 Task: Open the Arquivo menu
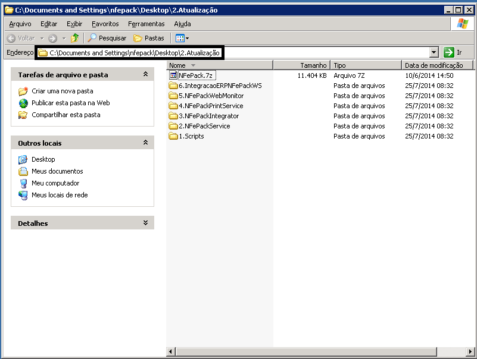pyautogui.click(x=20, y=24)
